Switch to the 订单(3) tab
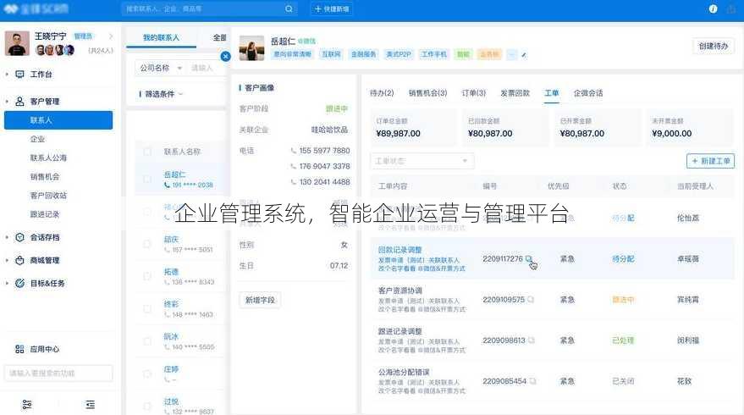744x415 pixels. 473,93
